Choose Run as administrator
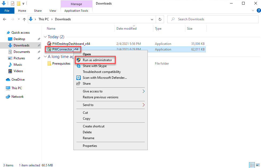 coord(98,60)
